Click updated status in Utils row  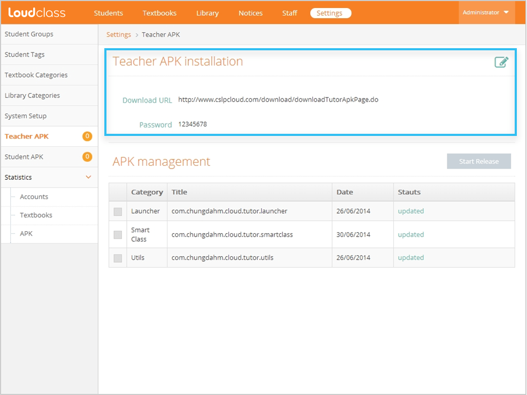(411, 257)
